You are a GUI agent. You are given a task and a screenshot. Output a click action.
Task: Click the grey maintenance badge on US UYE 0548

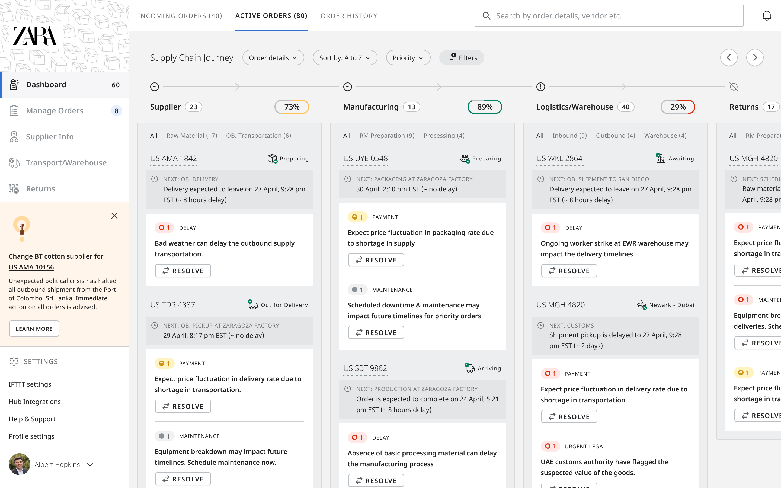pyautogui.click(x=357, y=290)
